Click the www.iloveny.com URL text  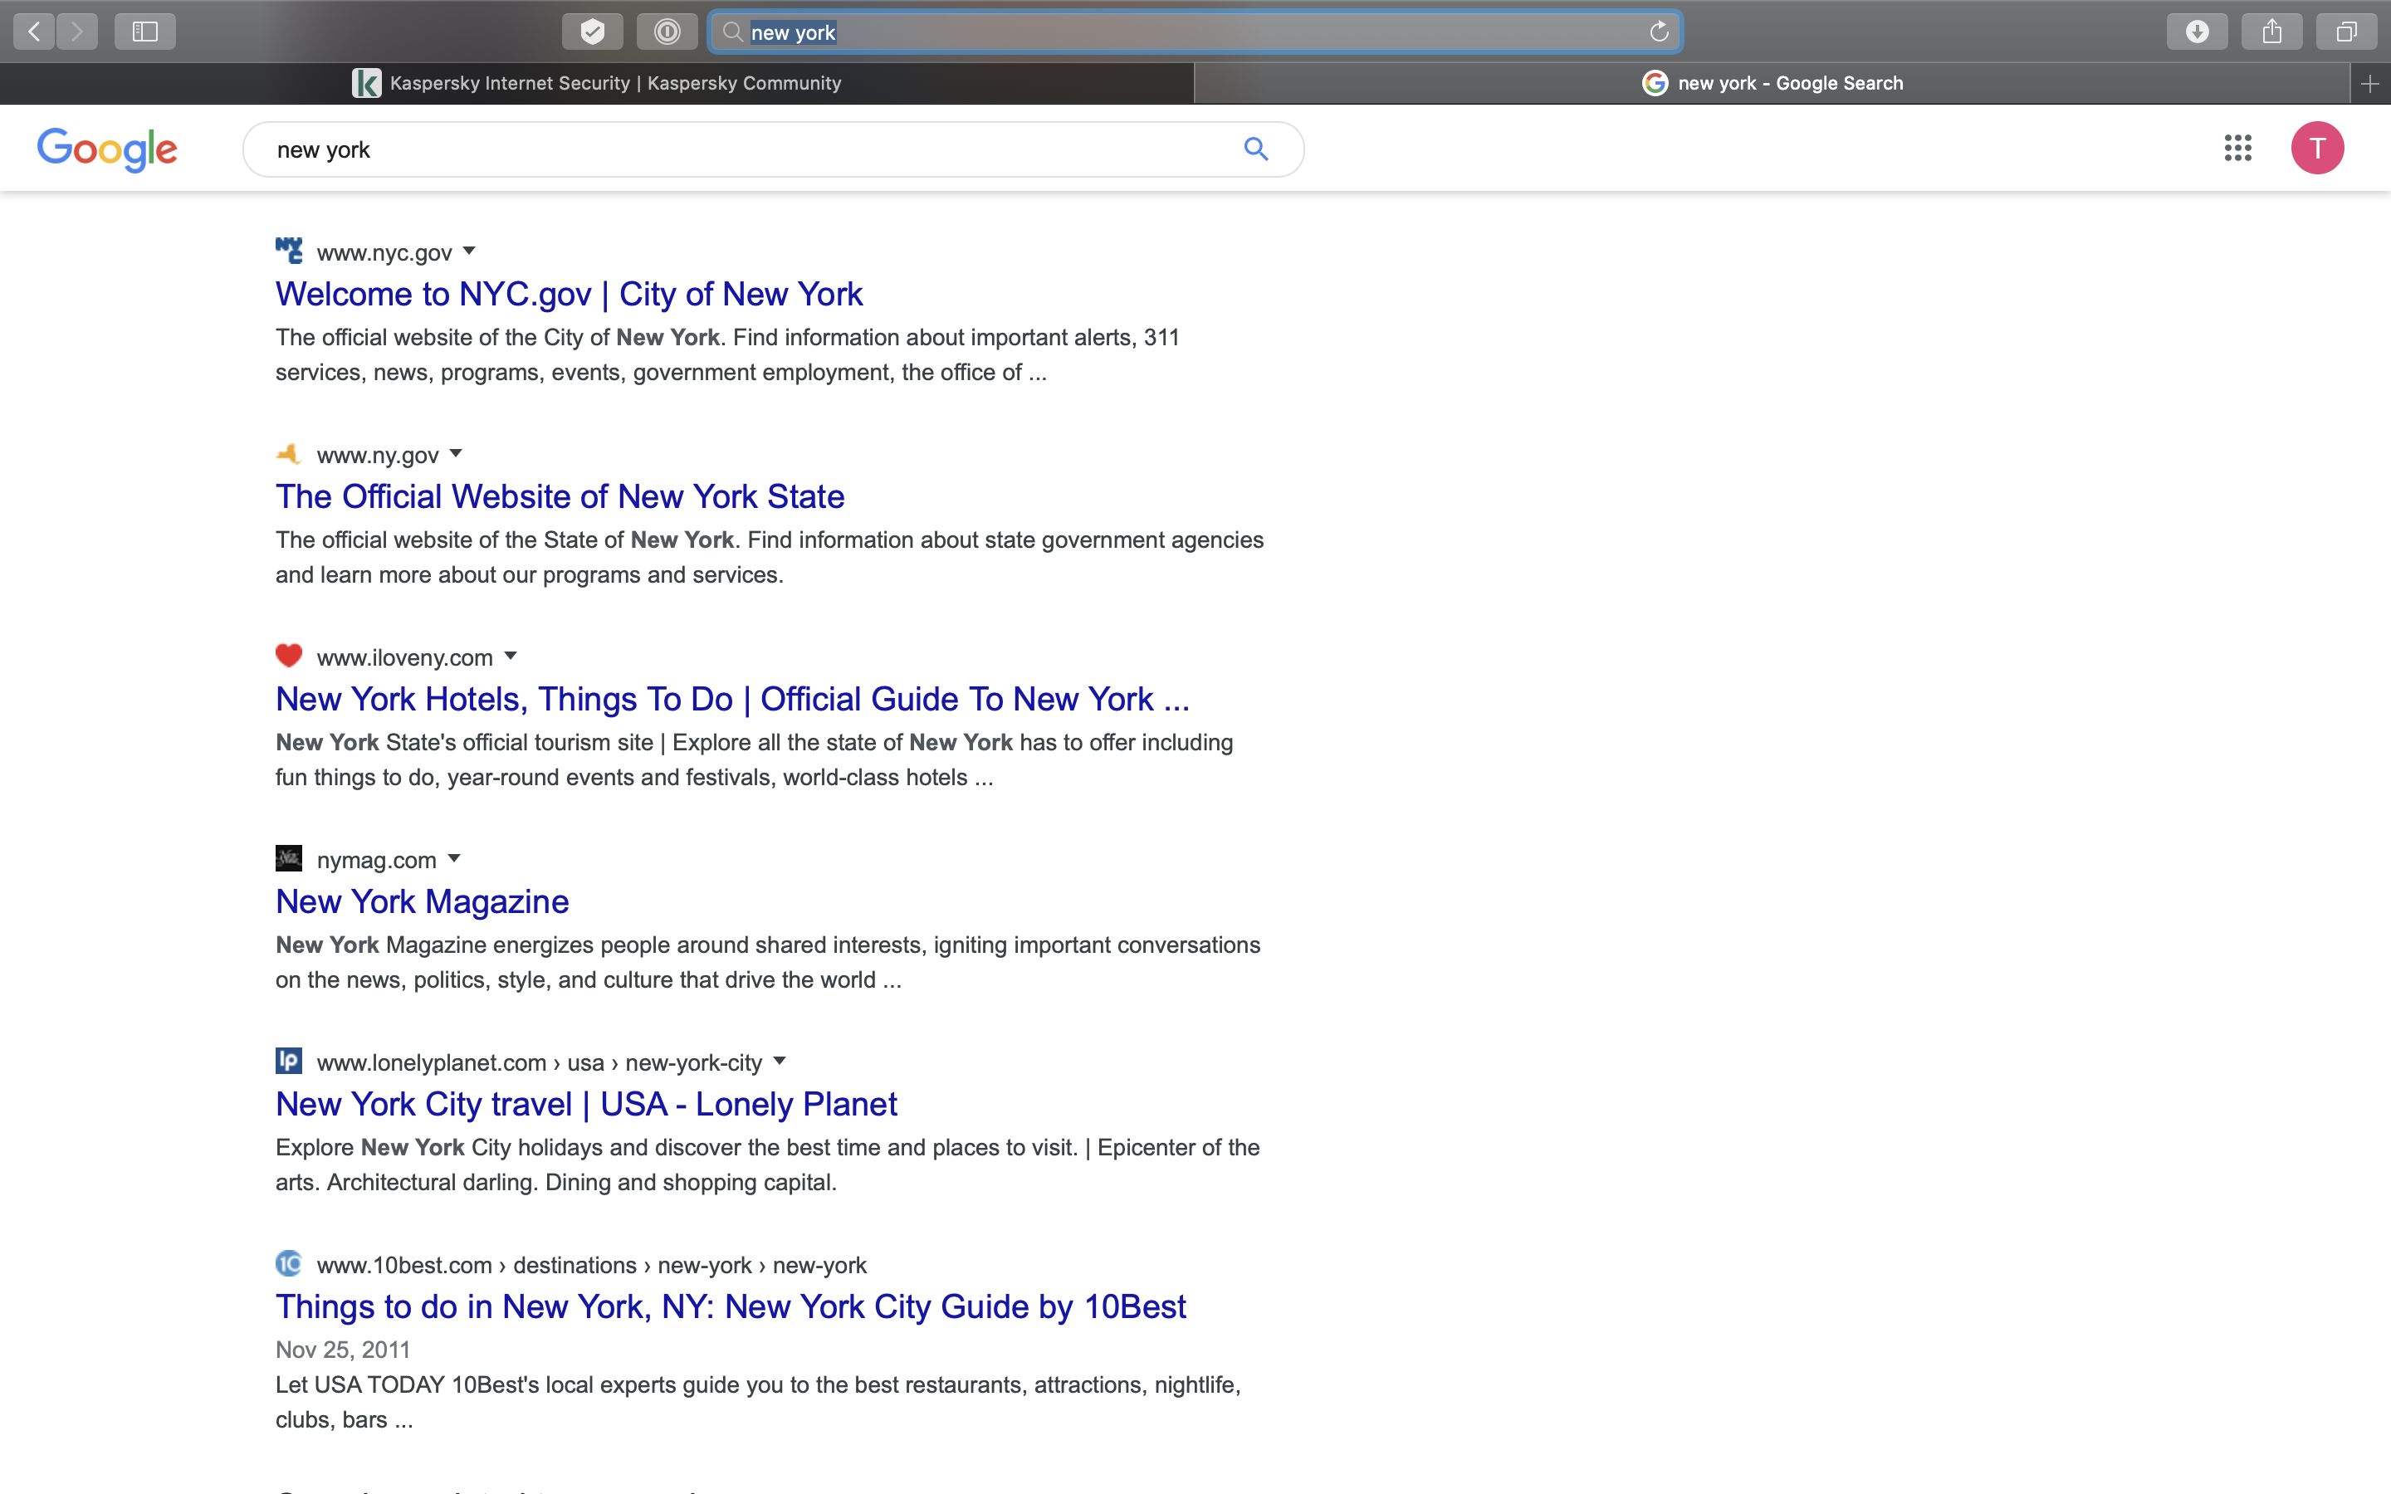point(405,658)
